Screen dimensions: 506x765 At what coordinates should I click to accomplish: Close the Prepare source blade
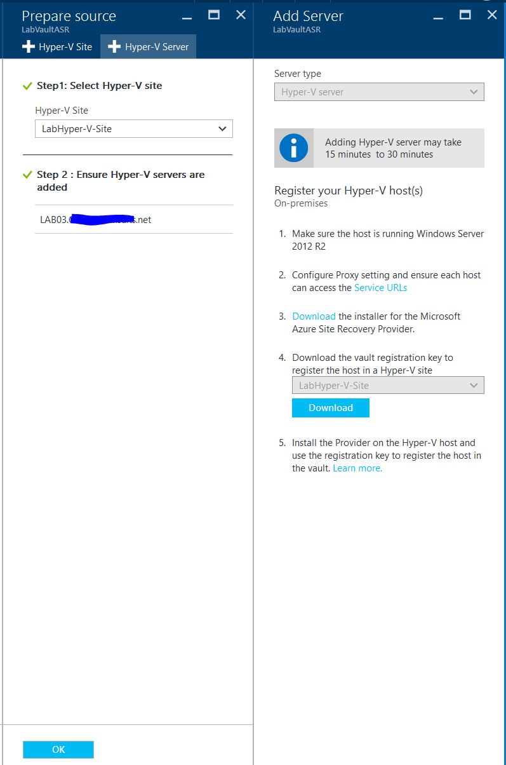[x=241, y=15]
